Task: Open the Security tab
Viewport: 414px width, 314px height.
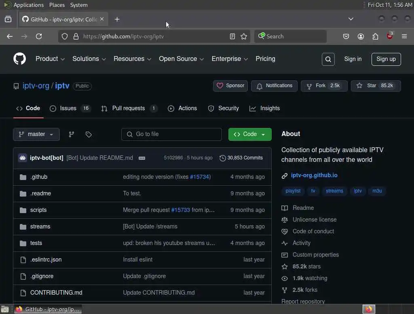Action: pos(223,108)
